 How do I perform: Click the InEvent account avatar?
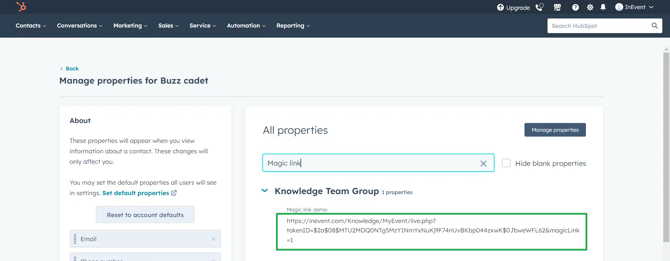(619, 7)
